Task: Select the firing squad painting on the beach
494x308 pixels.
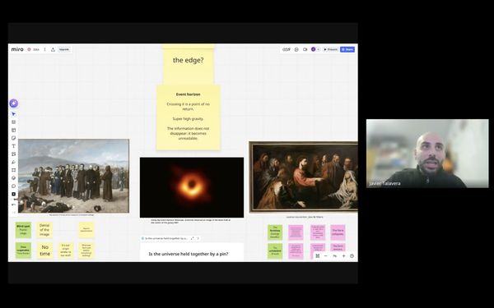Action: pyautogui.click(x=73, y=176)
